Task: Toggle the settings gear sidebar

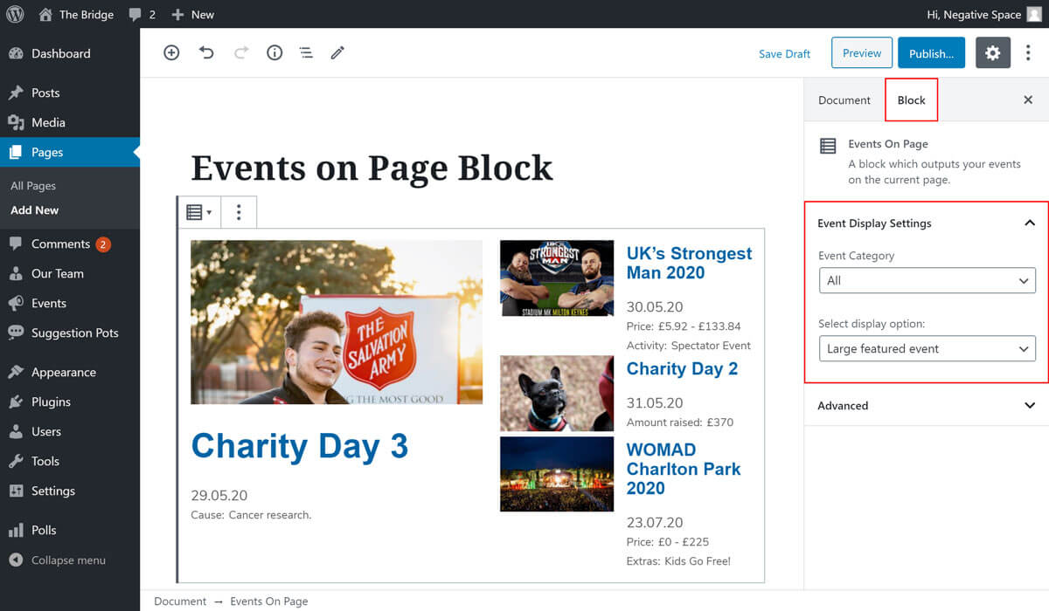Action: pos(992,53)
